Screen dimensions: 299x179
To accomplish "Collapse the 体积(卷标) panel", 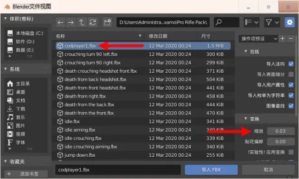I will pos(5,19).
